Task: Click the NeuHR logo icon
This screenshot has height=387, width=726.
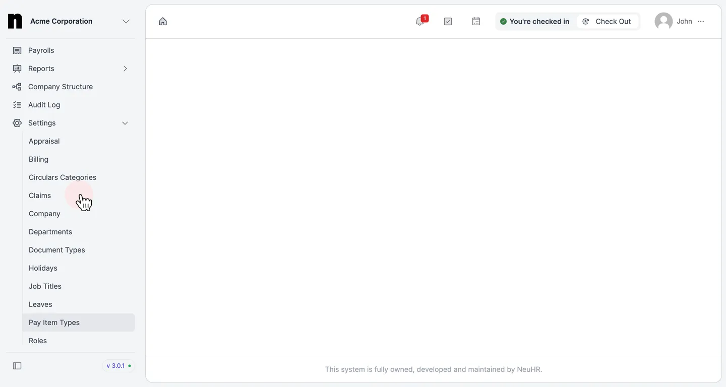Action: [x=15, y=21]
